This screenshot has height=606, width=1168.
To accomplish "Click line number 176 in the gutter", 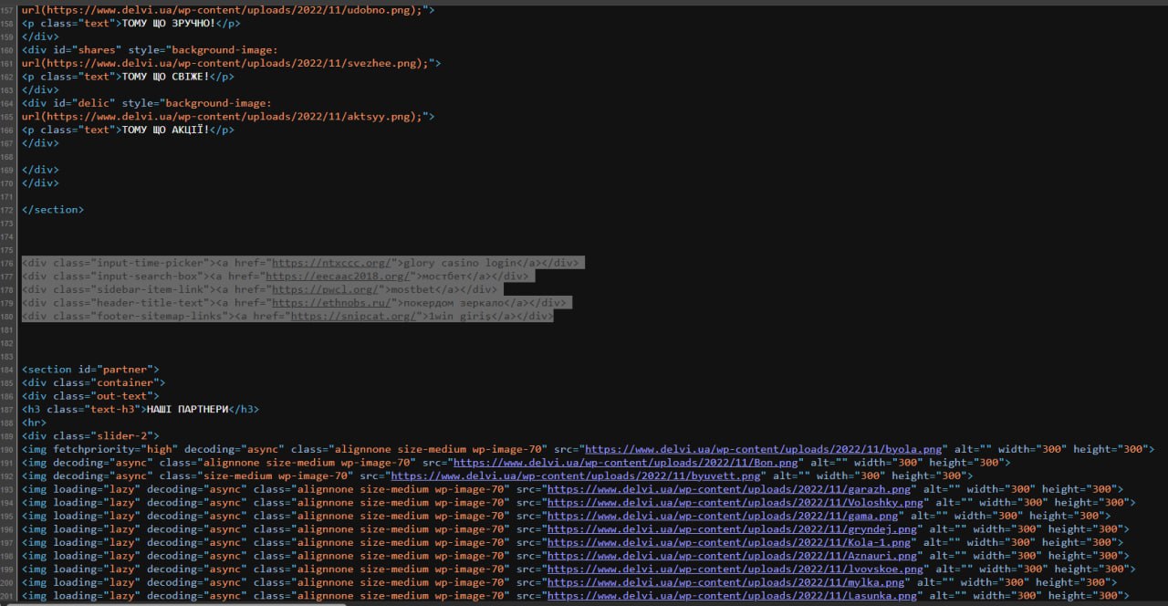I will pos(9,263).
